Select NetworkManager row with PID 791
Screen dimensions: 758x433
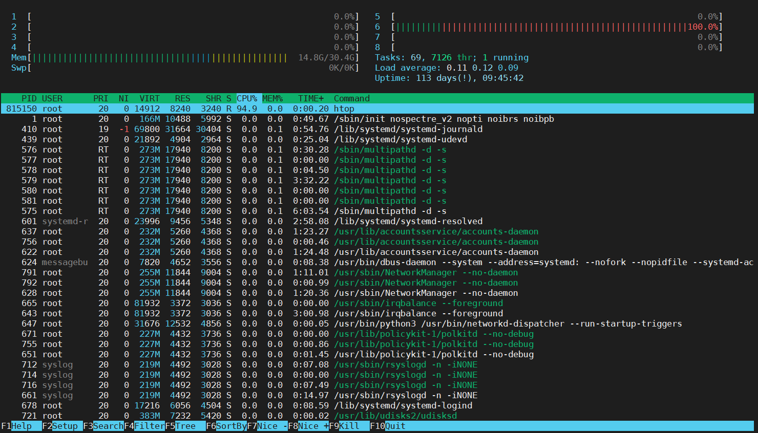tap(377, 272)
